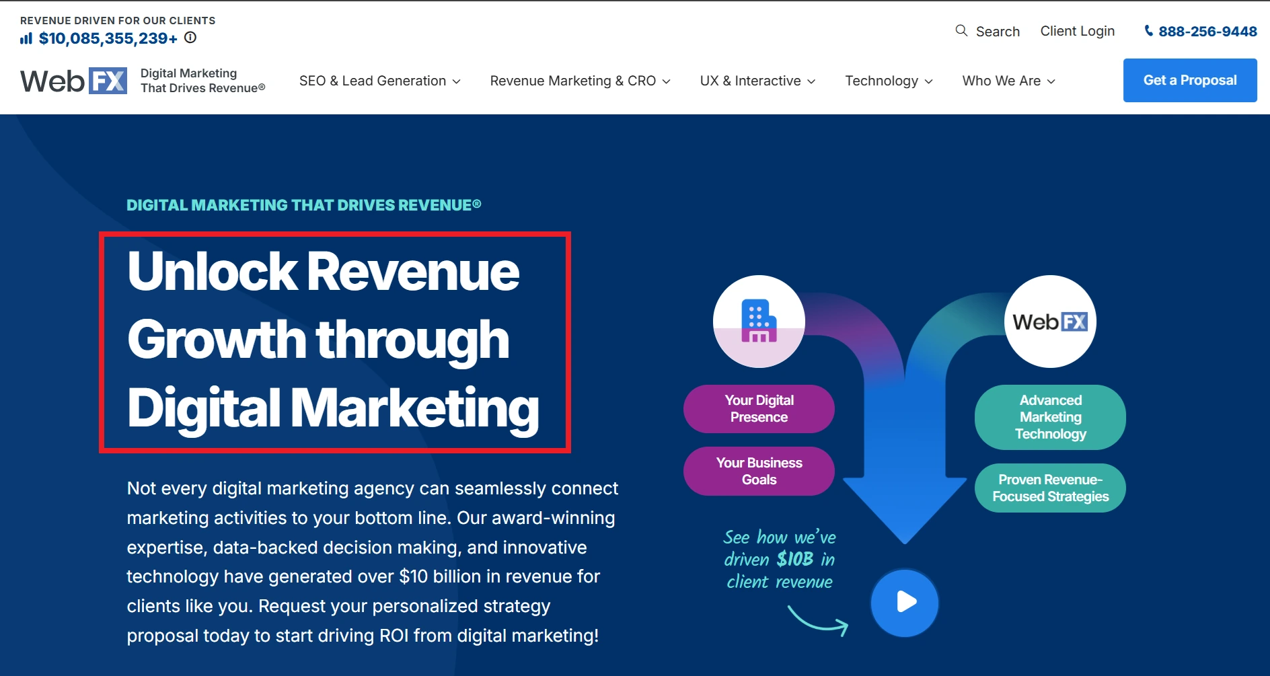Viewport: 1270px width, 676px height.
Task: Click the WebFX logo in header
Action: click(73, 81)
